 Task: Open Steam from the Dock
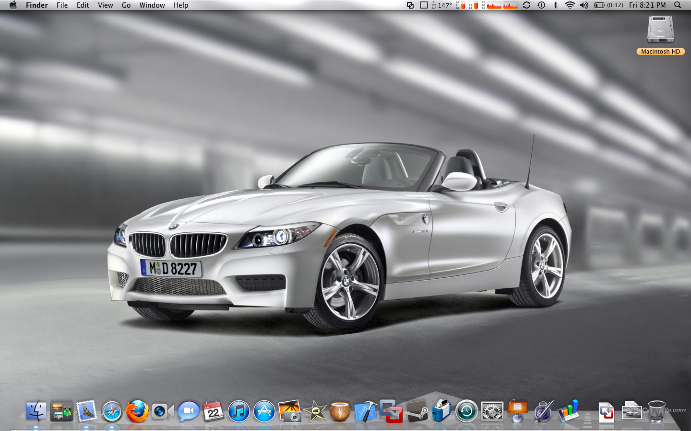(417, 411)
